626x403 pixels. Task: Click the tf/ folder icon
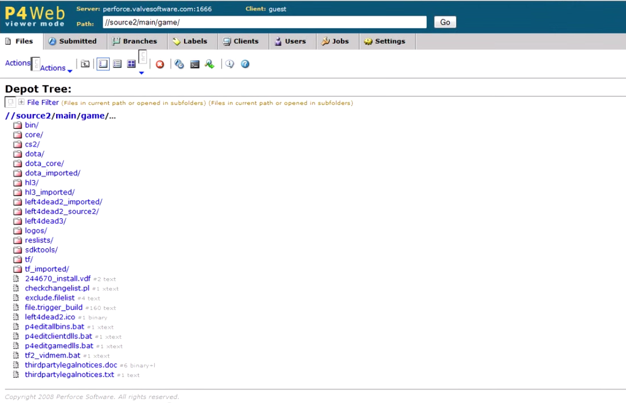coord(17,259)
